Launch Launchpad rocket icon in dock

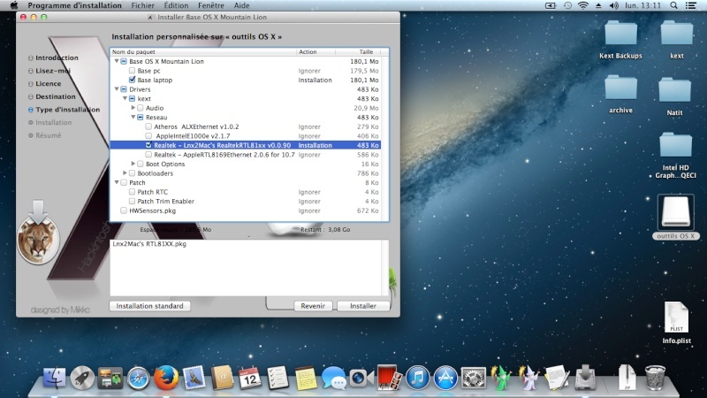[82, 378]
